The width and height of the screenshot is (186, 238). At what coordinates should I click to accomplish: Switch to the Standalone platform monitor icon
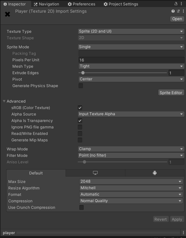[95, 173]
